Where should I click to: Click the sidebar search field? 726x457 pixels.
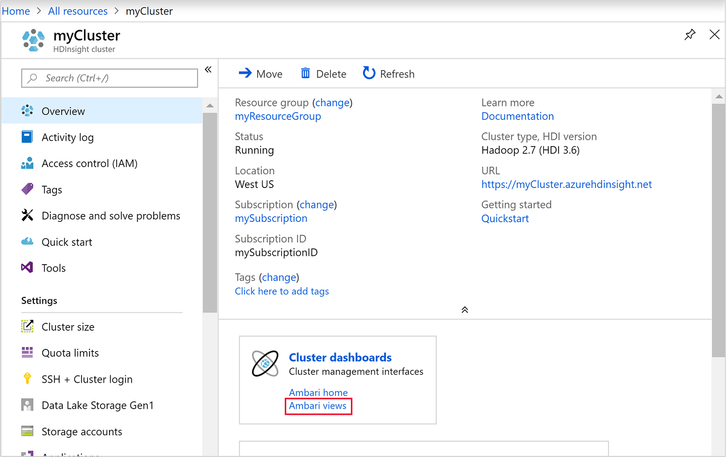pyautogui.click(x=109, y=78)
